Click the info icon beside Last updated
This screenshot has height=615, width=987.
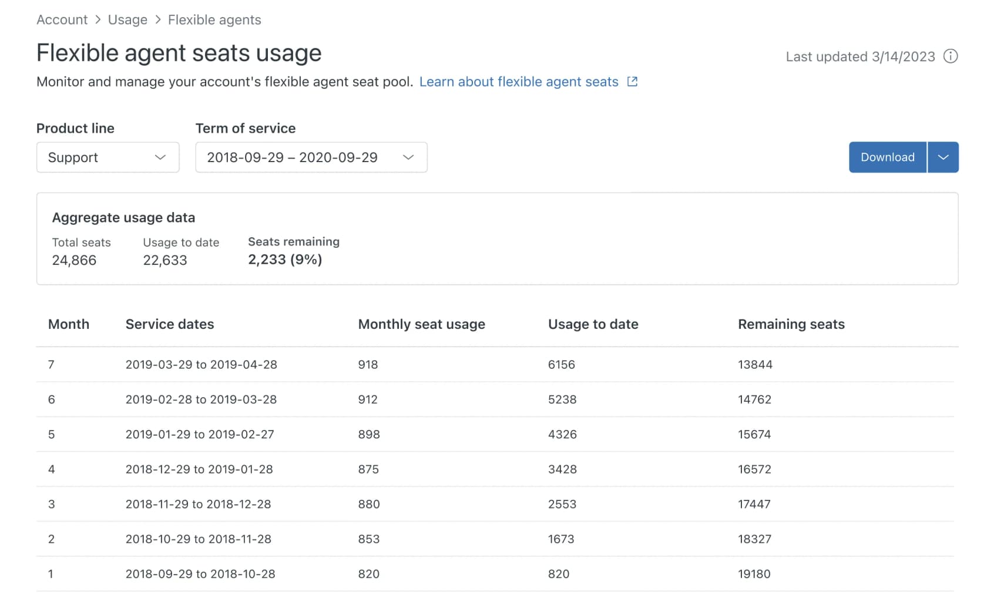(950, 56)
